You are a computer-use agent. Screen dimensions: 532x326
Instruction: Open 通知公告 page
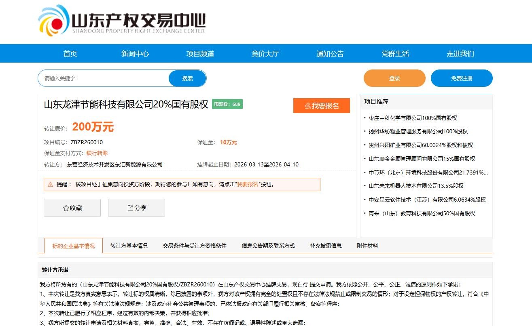click(330, 54)
